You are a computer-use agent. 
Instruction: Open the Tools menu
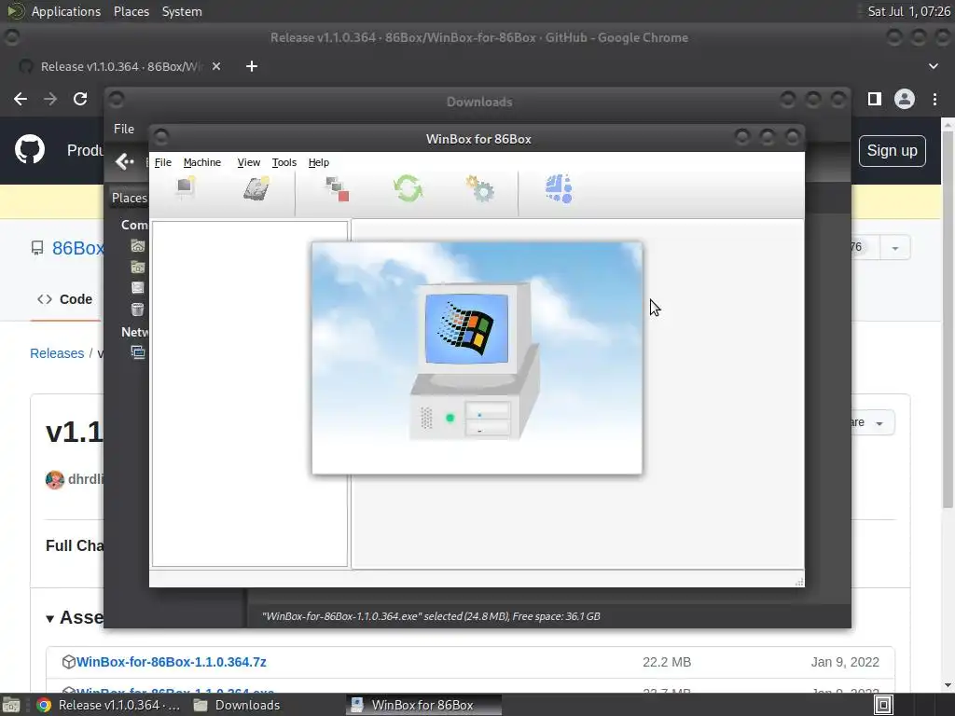284,162
